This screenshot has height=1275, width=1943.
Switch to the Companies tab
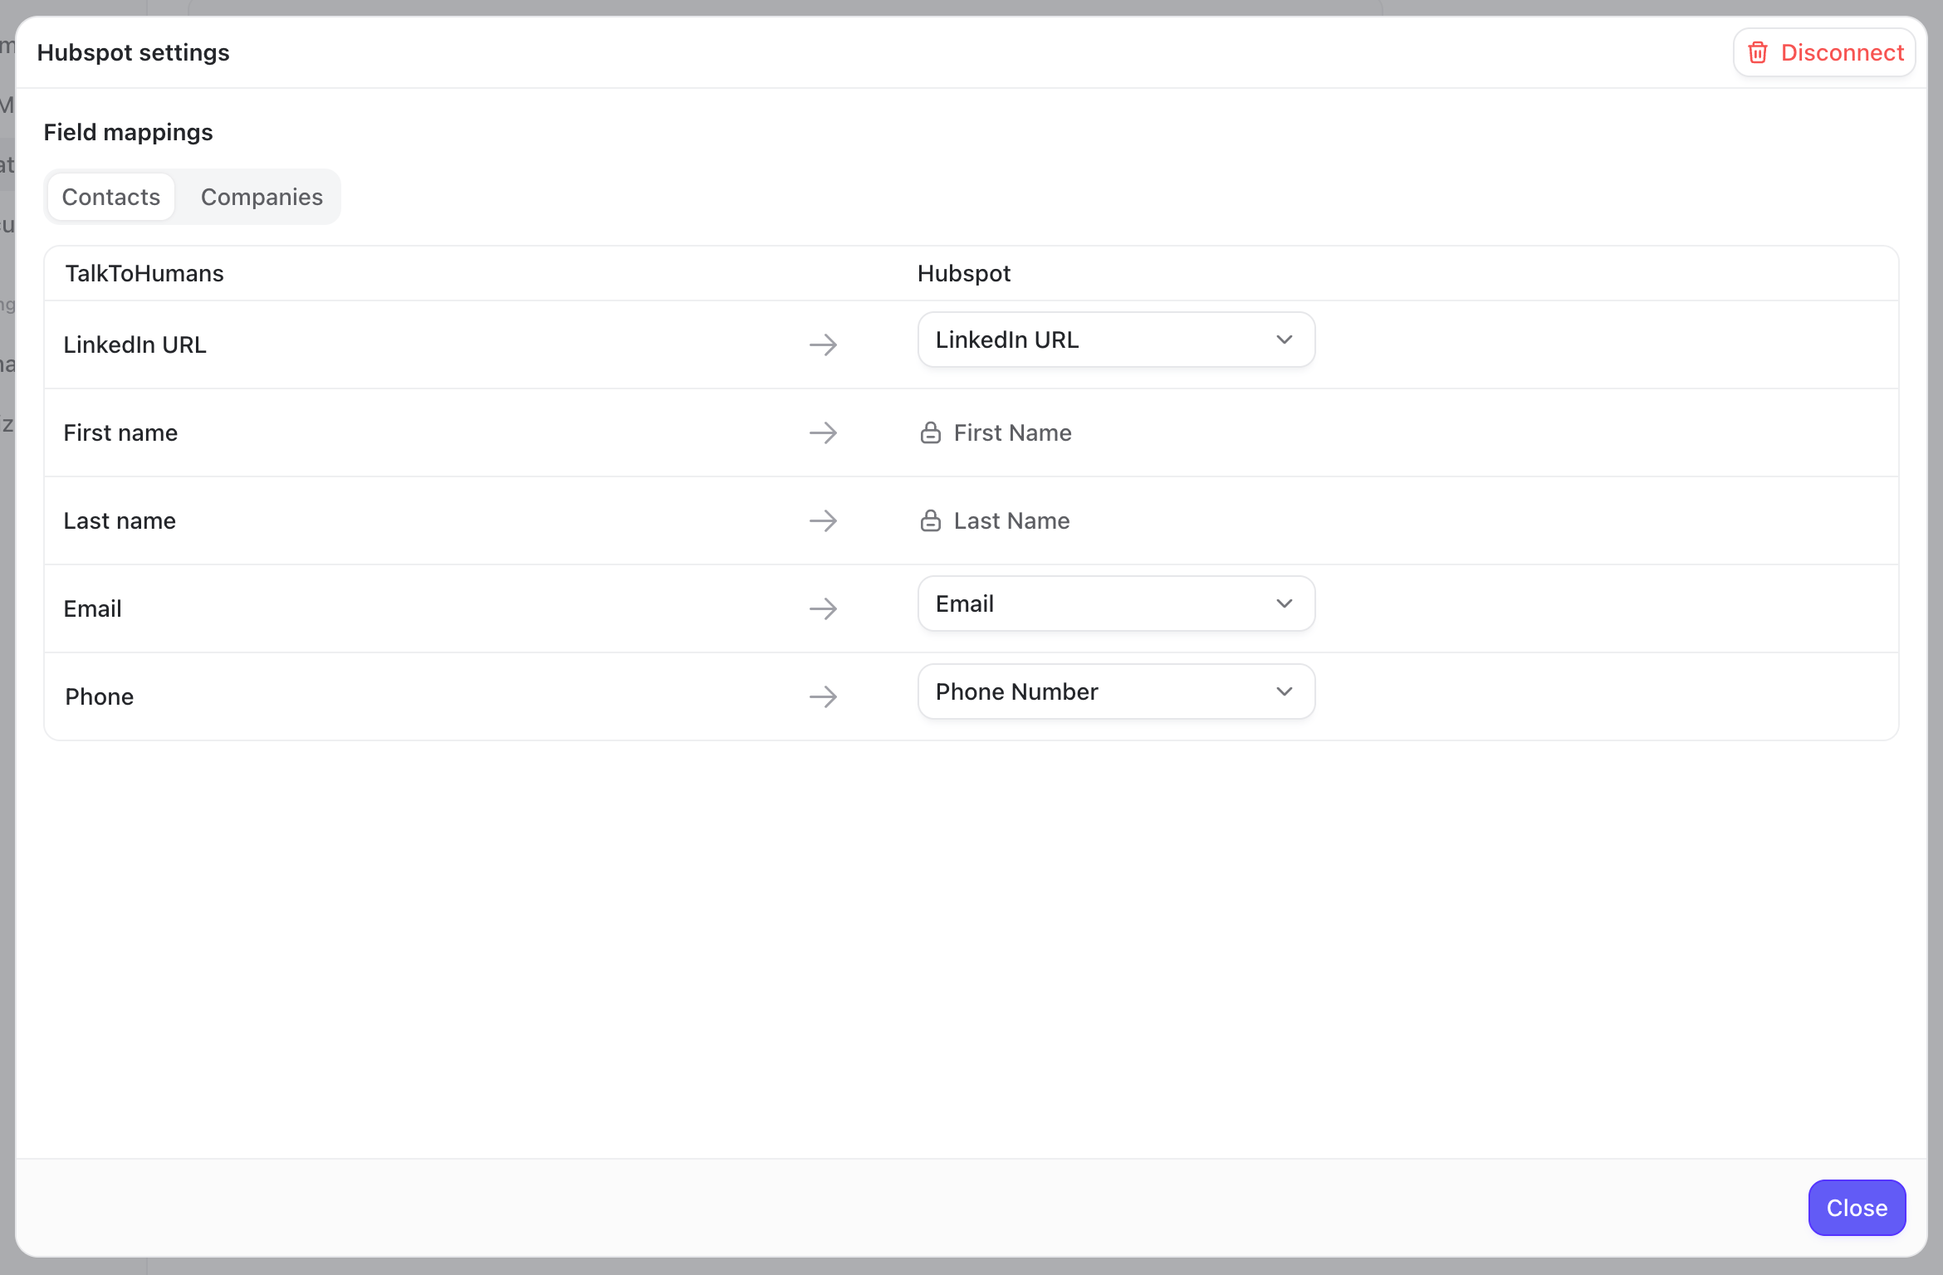262,197
